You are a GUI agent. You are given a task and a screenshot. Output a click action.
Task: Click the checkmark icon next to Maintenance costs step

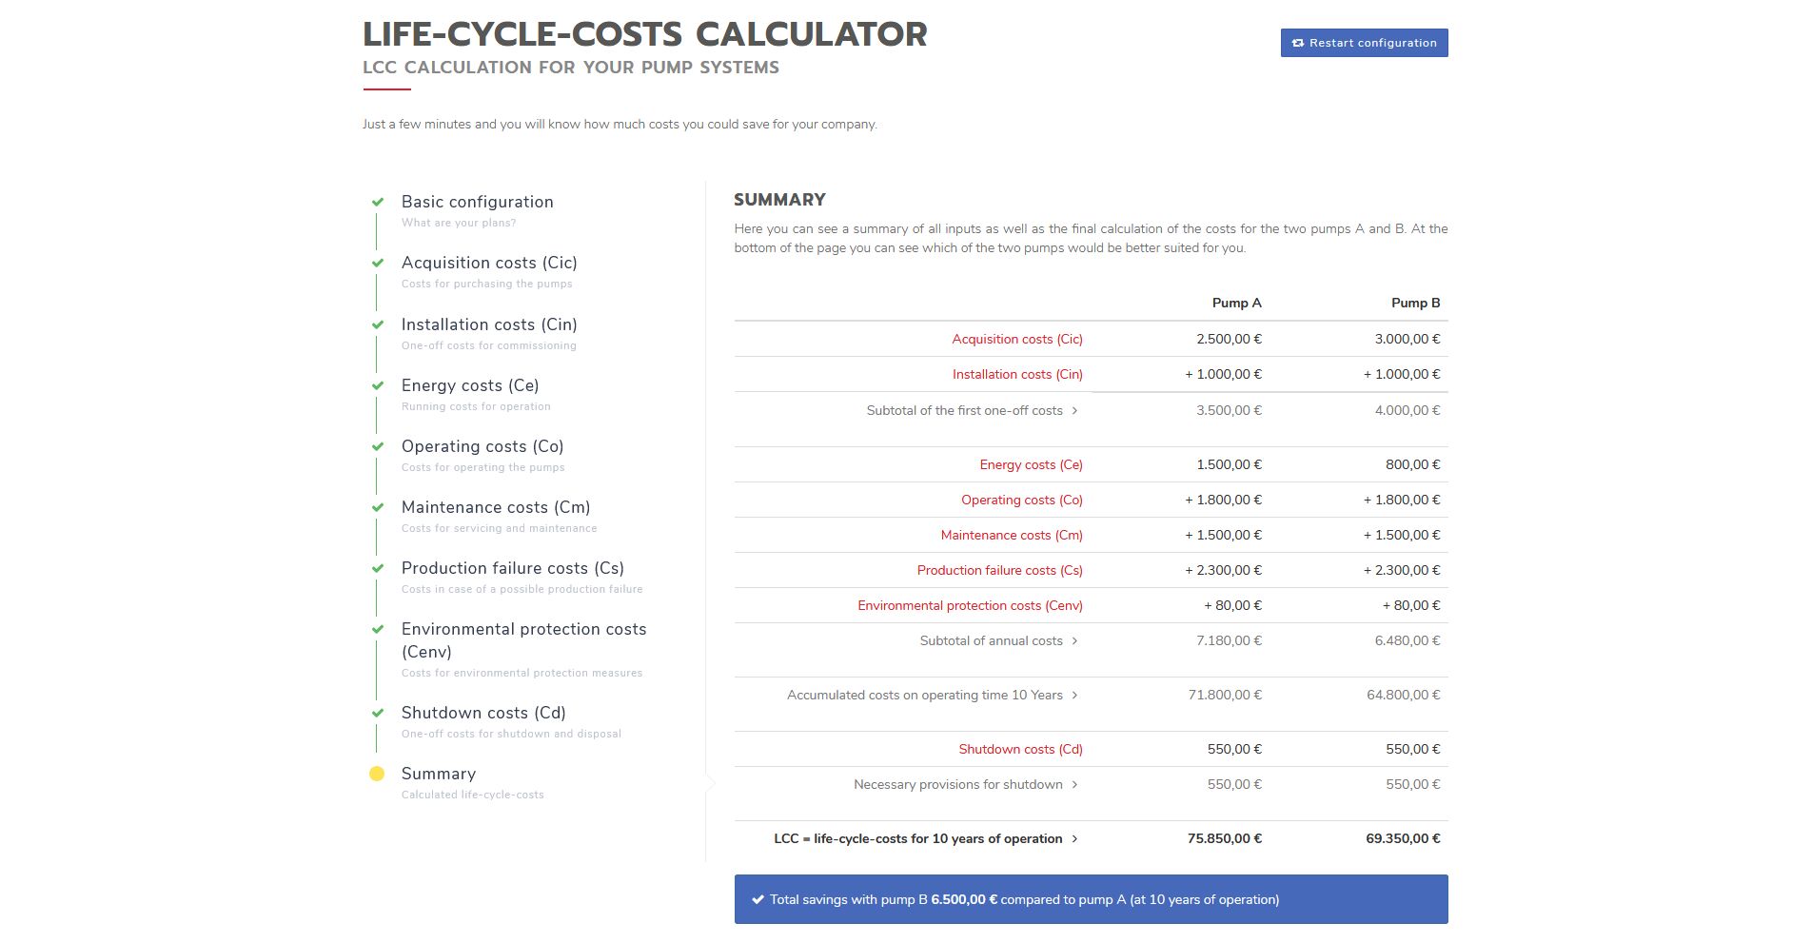(x=378, y=507)
